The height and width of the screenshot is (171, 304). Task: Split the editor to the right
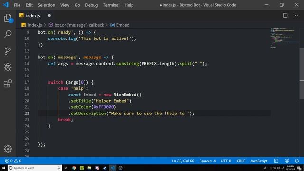click(x=285, y=15)
